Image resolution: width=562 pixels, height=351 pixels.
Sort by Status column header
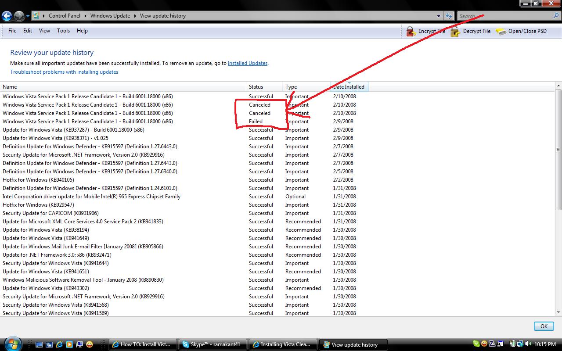point(264,87)
